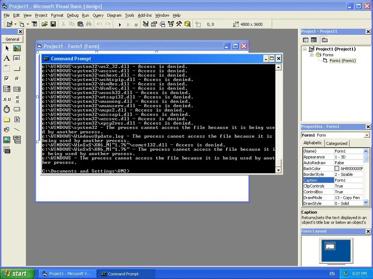The image size is (373, 279).
Task: Select the Label control tool
Action: (7, 58)
